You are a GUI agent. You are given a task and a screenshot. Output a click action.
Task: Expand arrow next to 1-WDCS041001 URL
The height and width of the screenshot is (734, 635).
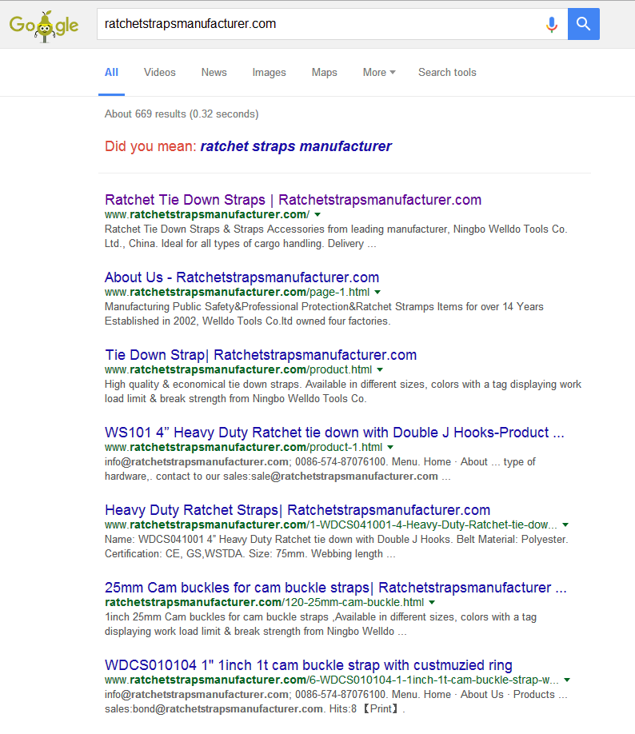click(565, 525)
